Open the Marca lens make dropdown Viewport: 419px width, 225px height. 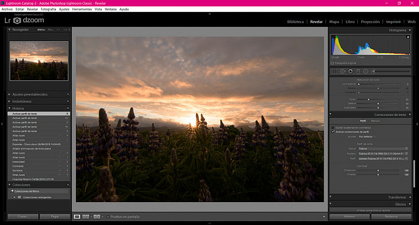coord(383,148)
